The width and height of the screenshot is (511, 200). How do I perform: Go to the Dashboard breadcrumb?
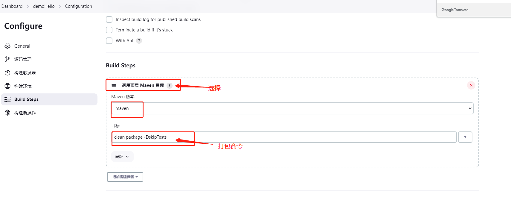click(x=12, y=6)
